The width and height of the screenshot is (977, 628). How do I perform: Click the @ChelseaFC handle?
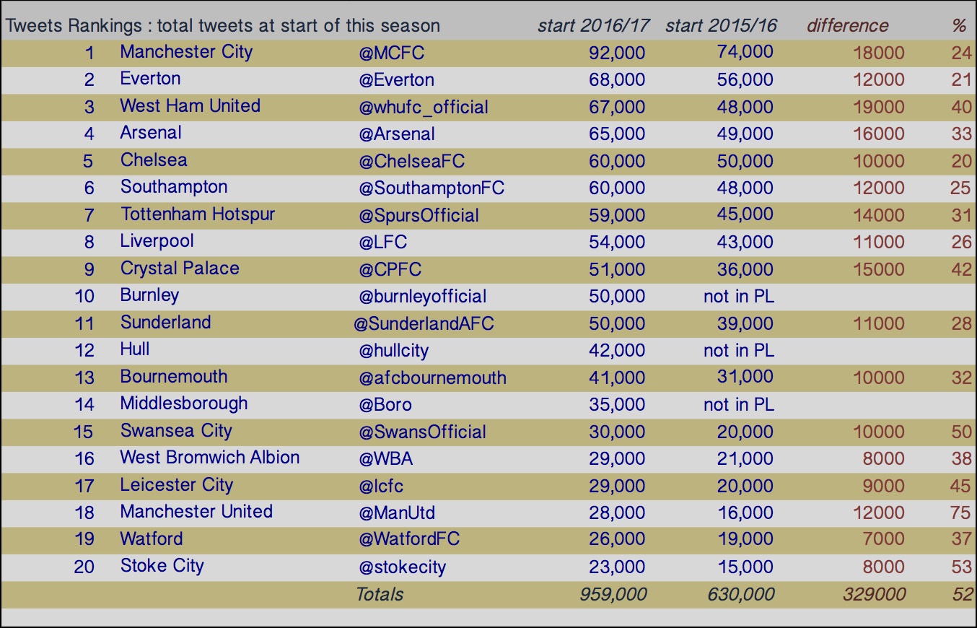tap(411, 161)
